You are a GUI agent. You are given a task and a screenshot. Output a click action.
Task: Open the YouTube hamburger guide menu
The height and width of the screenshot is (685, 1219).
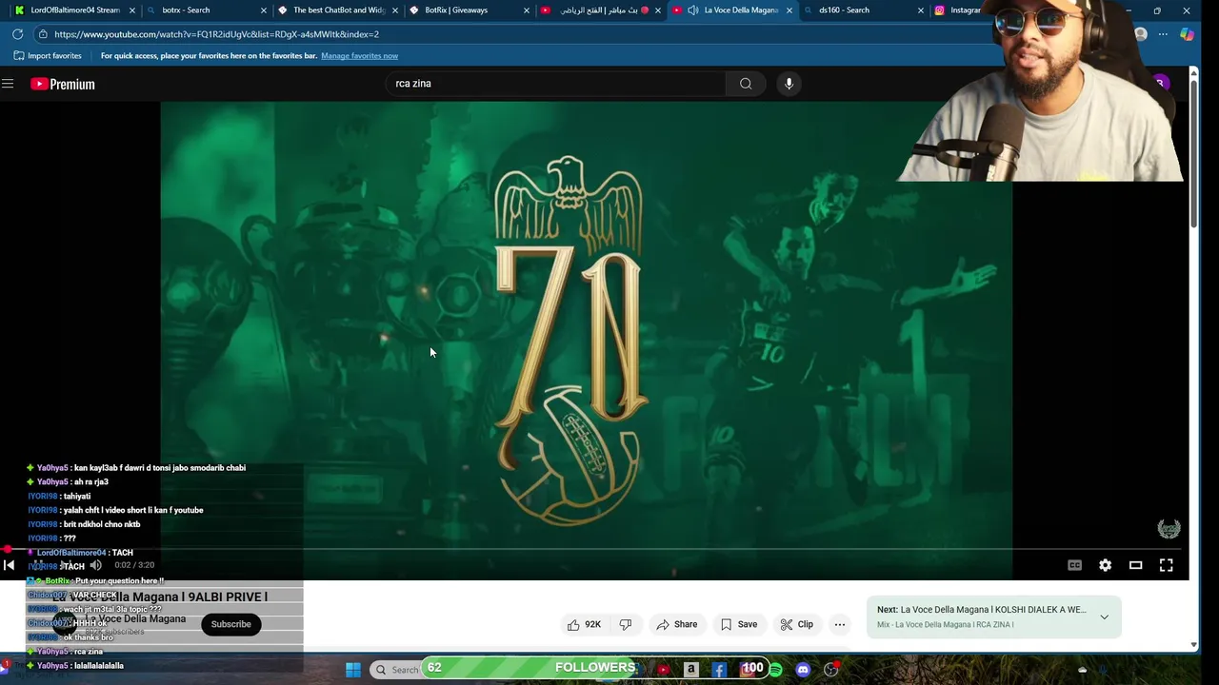[x=8, y=84]
